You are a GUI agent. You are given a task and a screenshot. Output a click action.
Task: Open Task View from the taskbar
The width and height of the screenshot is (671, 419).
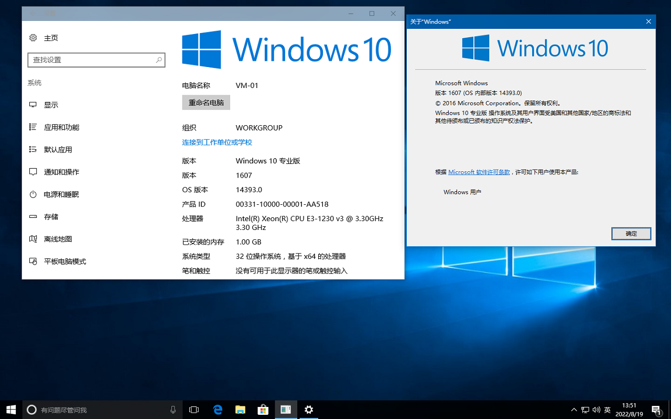tap(193, 410)
